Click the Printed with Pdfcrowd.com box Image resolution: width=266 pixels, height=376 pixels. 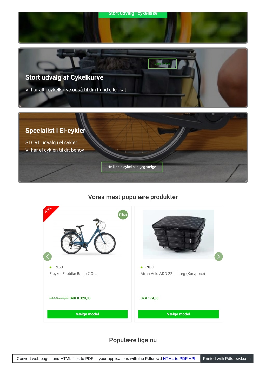[x=227, y=359]
